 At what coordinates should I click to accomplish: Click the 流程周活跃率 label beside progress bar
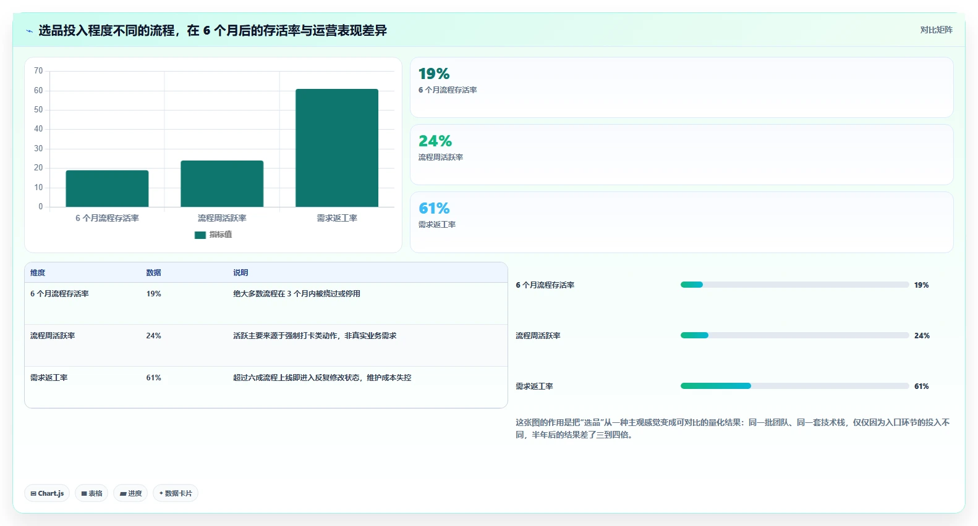click(538, 336)
